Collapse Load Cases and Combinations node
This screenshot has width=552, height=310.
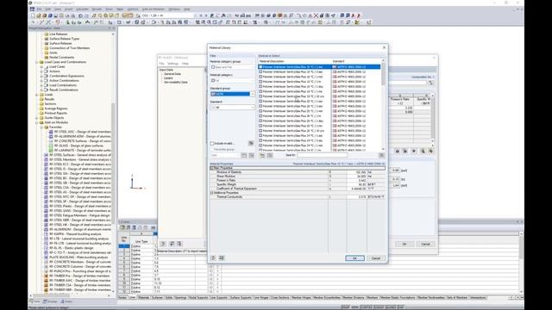click(37, 62)
